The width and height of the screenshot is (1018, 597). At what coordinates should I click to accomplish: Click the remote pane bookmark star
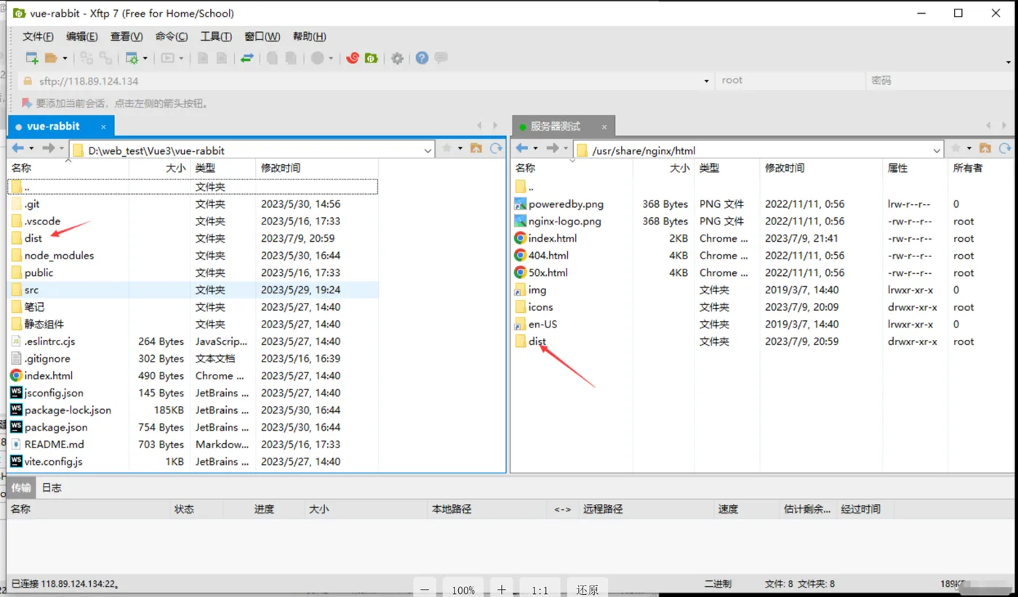click(955, 148)
